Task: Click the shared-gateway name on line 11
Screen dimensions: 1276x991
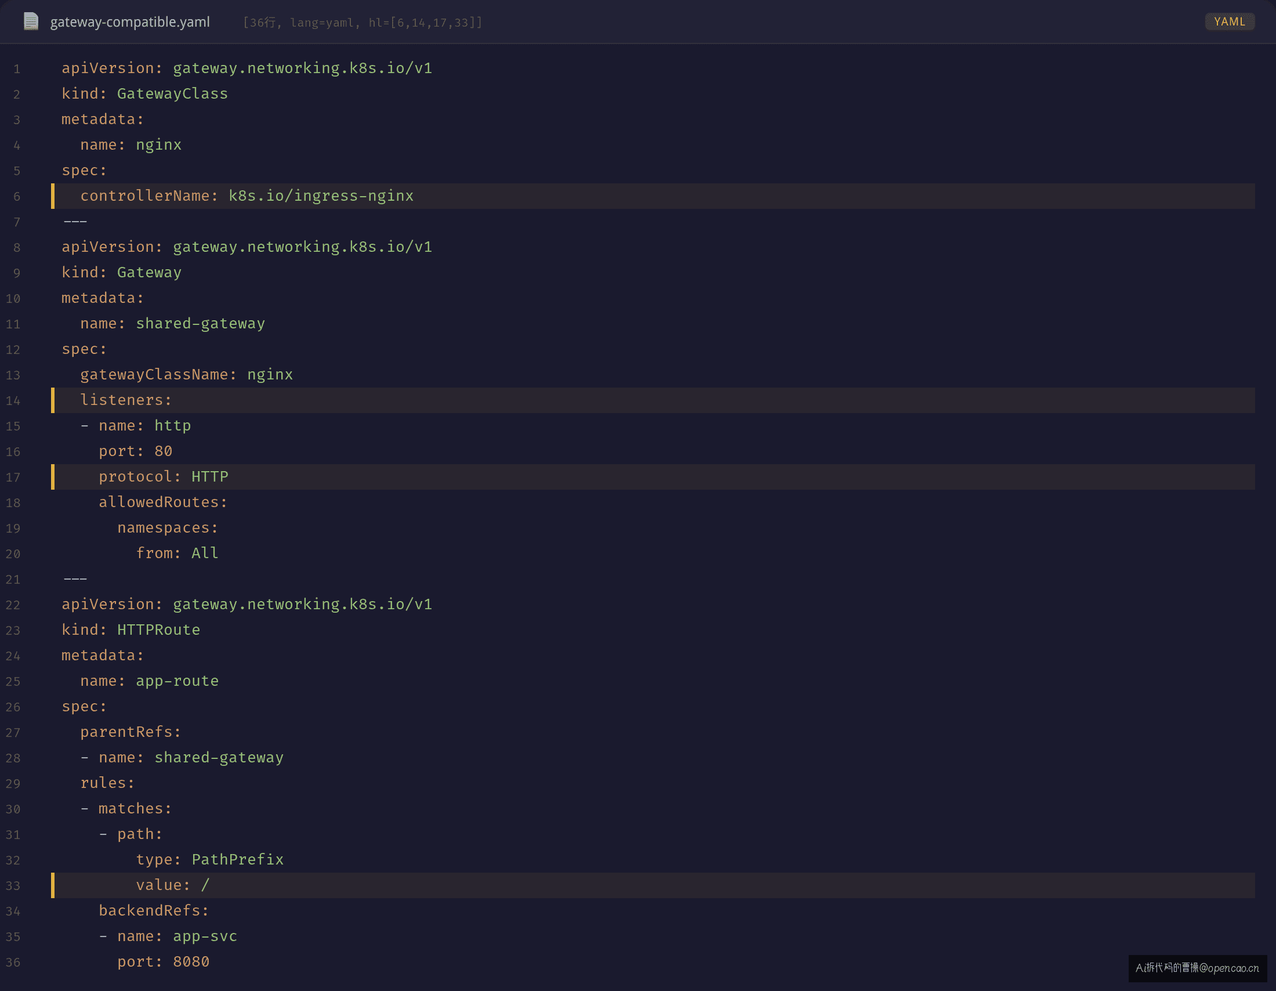Action: (201, 324)
